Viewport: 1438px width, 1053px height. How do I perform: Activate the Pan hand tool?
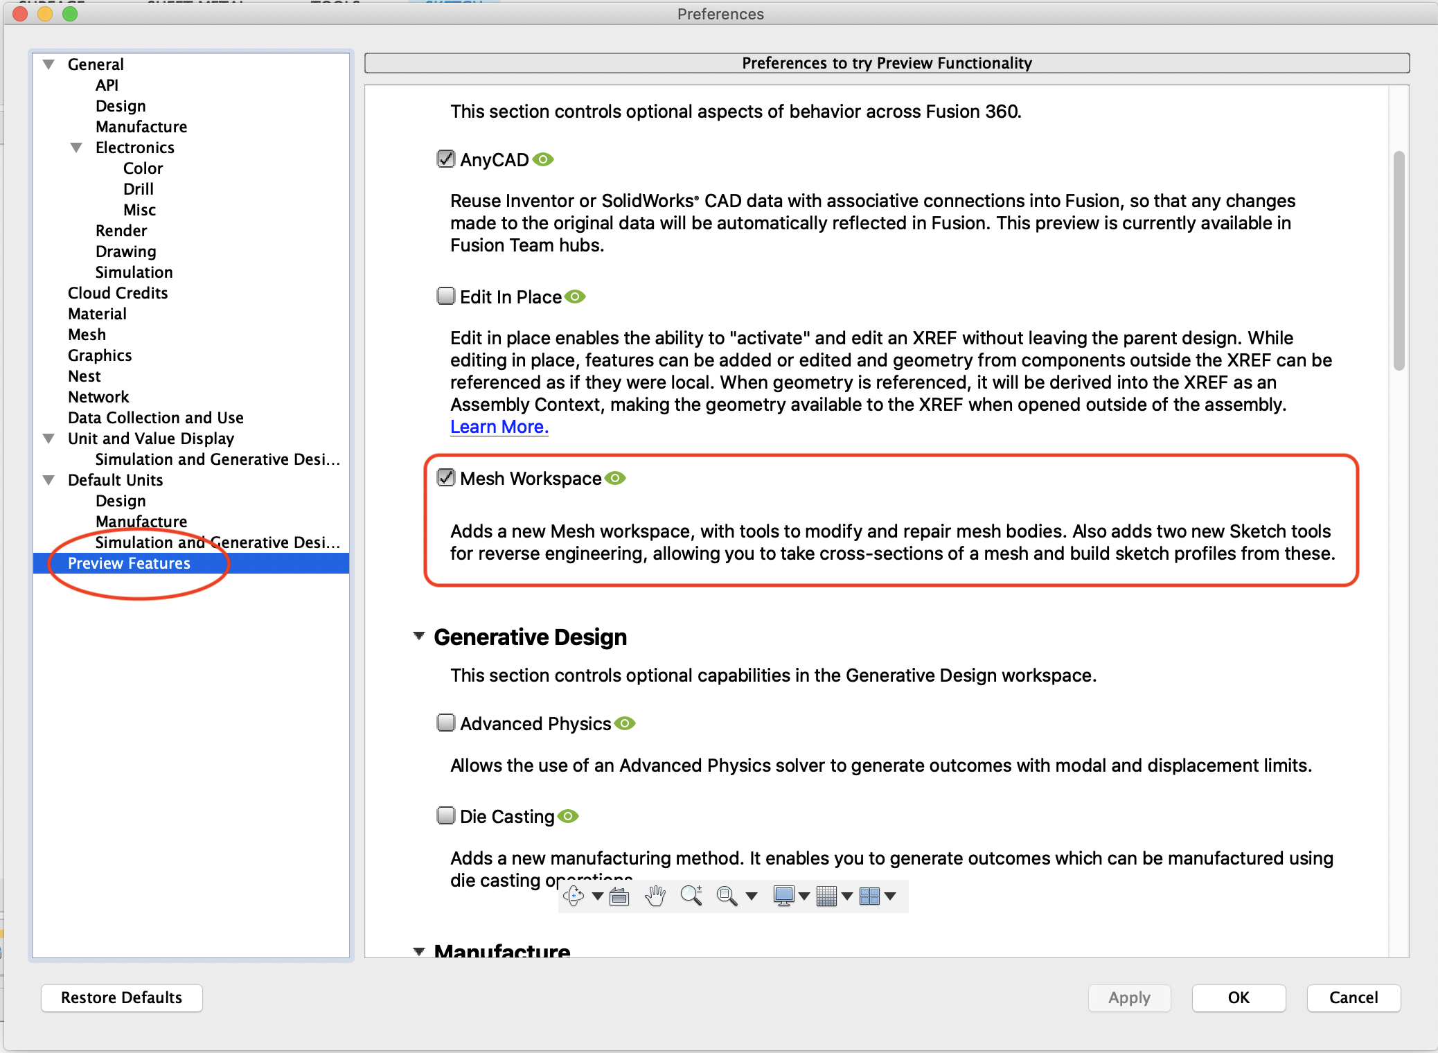pos(655,896)
